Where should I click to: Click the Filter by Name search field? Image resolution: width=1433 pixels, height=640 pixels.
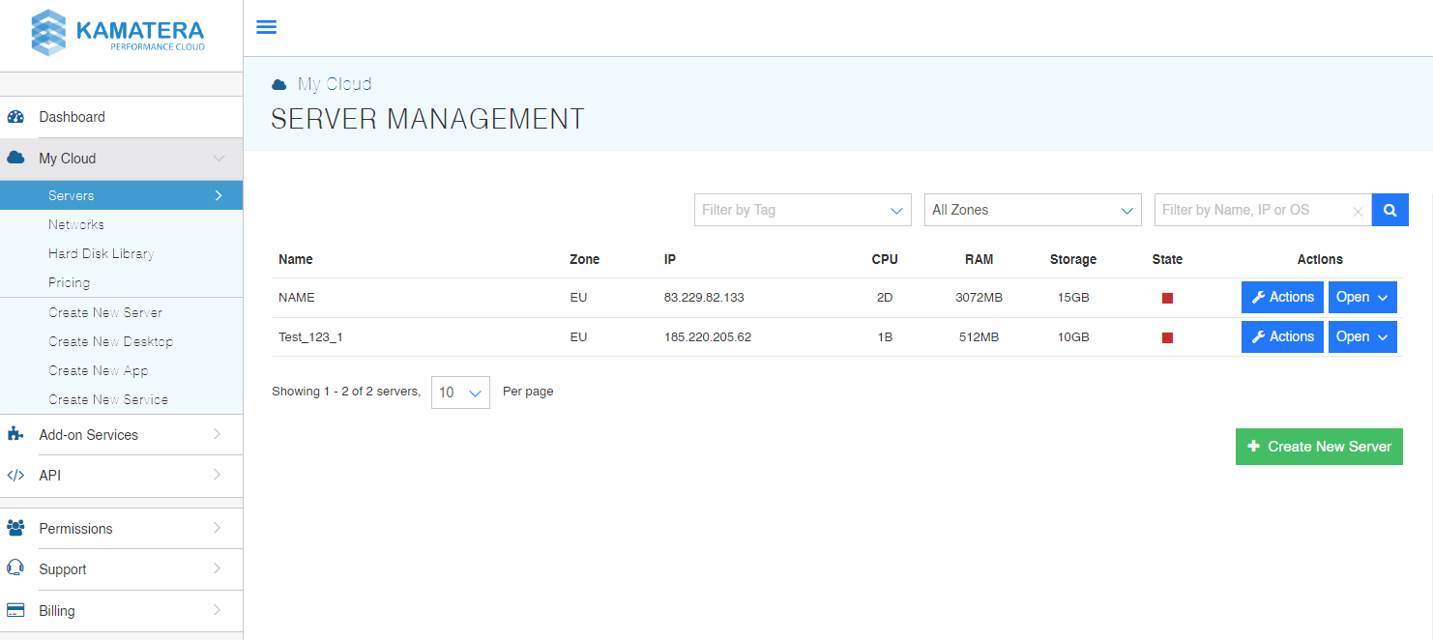click(1252, 210)
